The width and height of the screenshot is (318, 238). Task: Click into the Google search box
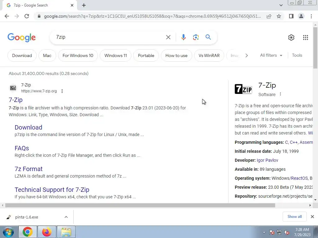click(110, 37)
